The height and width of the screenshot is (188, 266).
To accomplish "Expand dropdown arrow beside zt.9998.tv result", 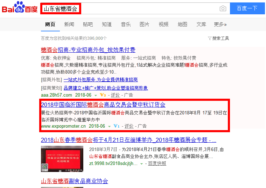I will point(141,164).
